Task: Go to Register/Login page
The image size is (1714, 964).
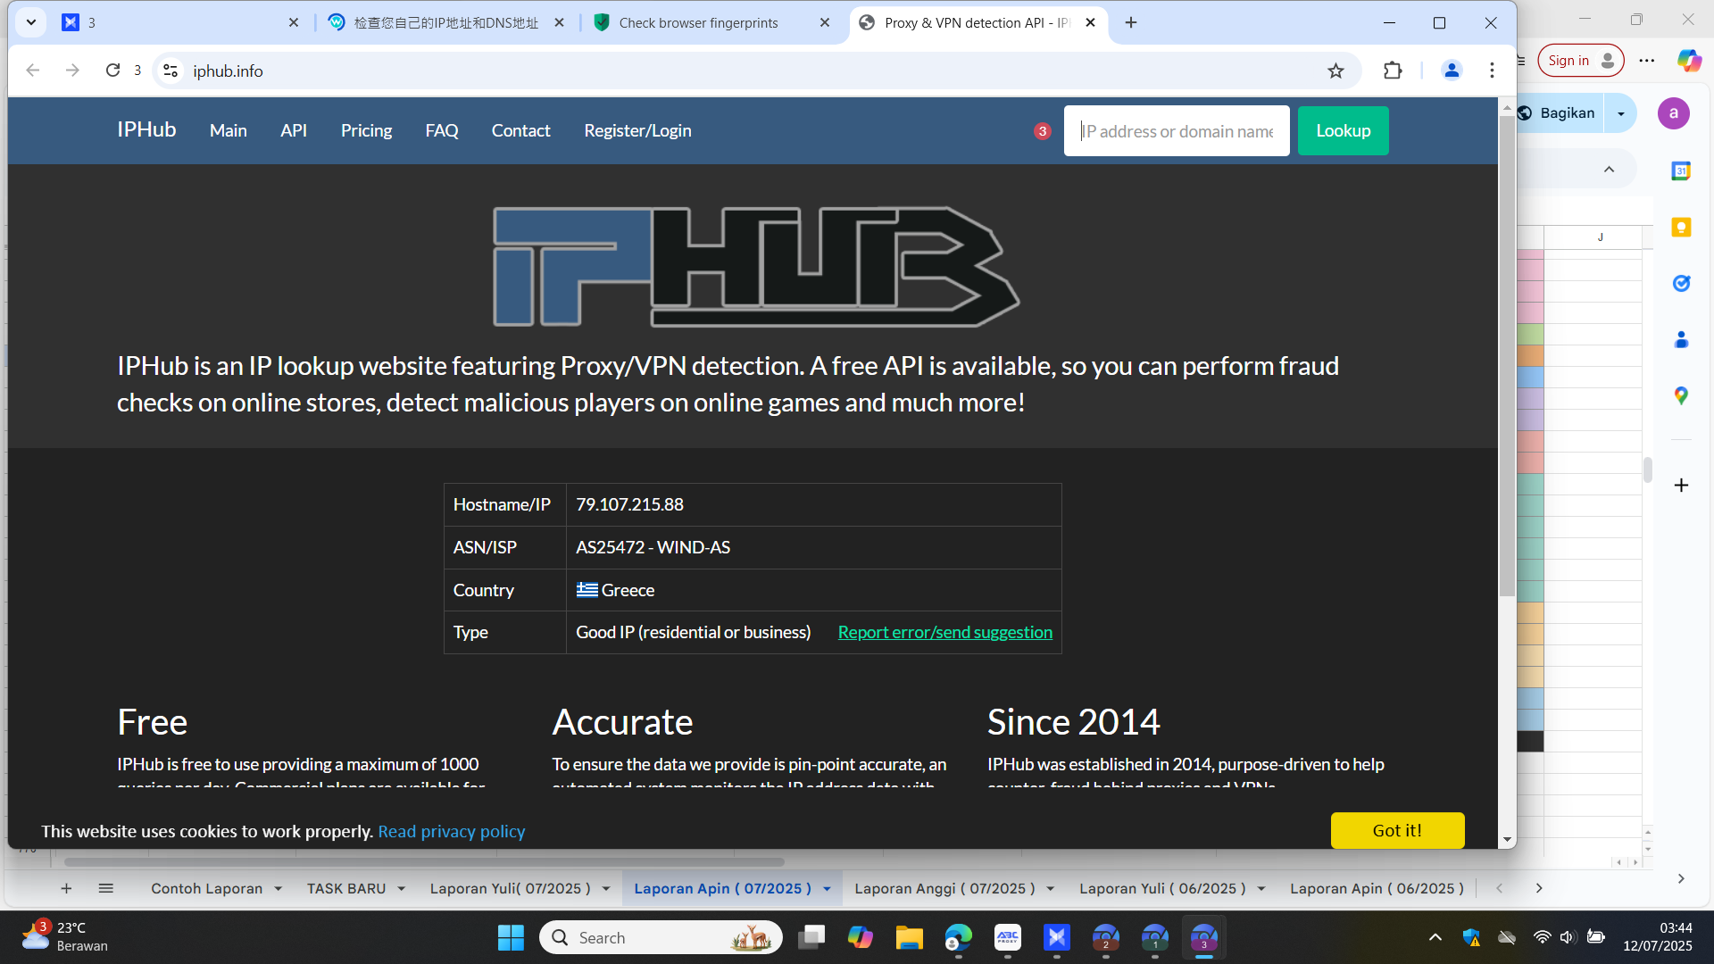Action: pyautogui.click(x=637, y=131)
